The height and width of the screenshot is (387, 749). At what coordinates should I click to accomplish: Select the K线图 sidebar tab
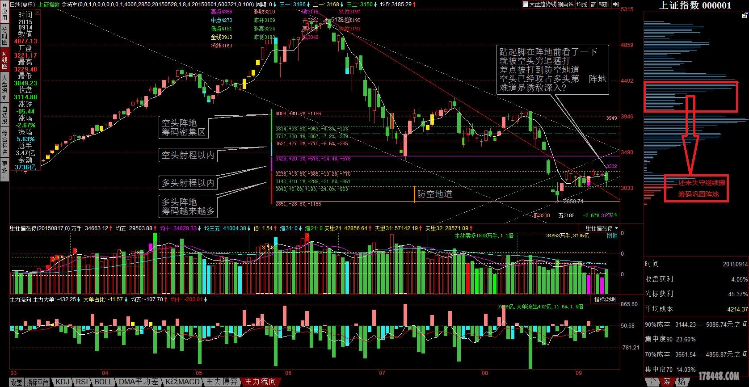pos(4,60)
